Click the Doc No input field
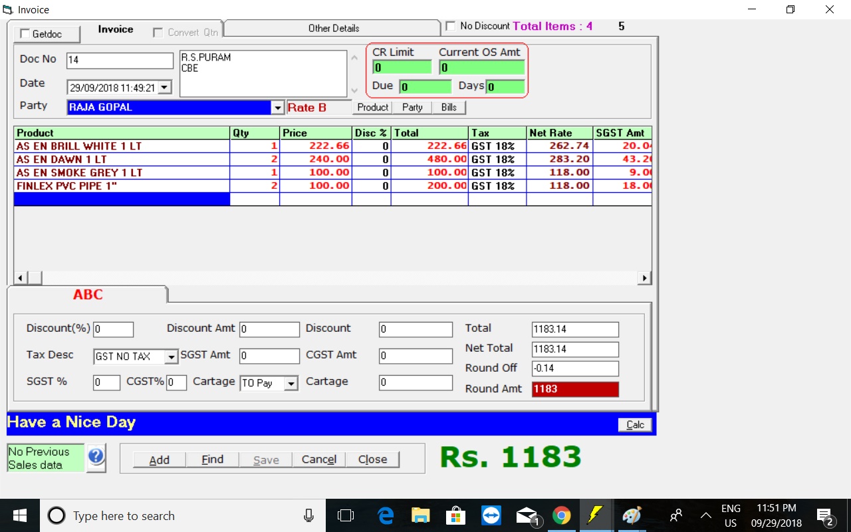The width and height of the screenshot is (851, 532). click(x=120, y=60)
